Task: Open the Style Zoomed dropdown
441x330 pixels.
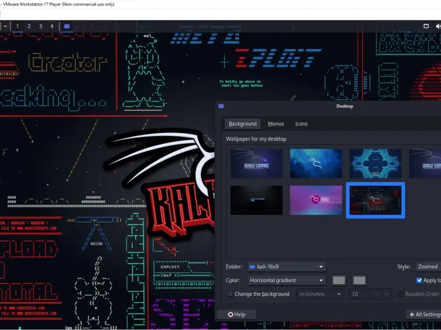Action: pos(428,267)
